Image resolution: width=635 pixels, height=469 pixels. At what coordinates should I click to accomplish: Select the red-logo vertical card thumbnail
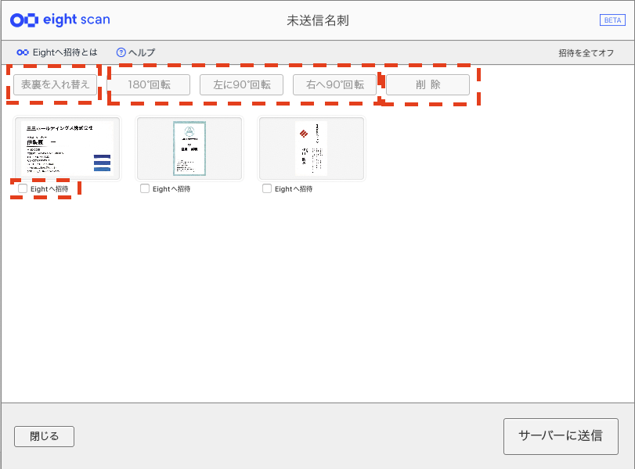click(312, 149)
